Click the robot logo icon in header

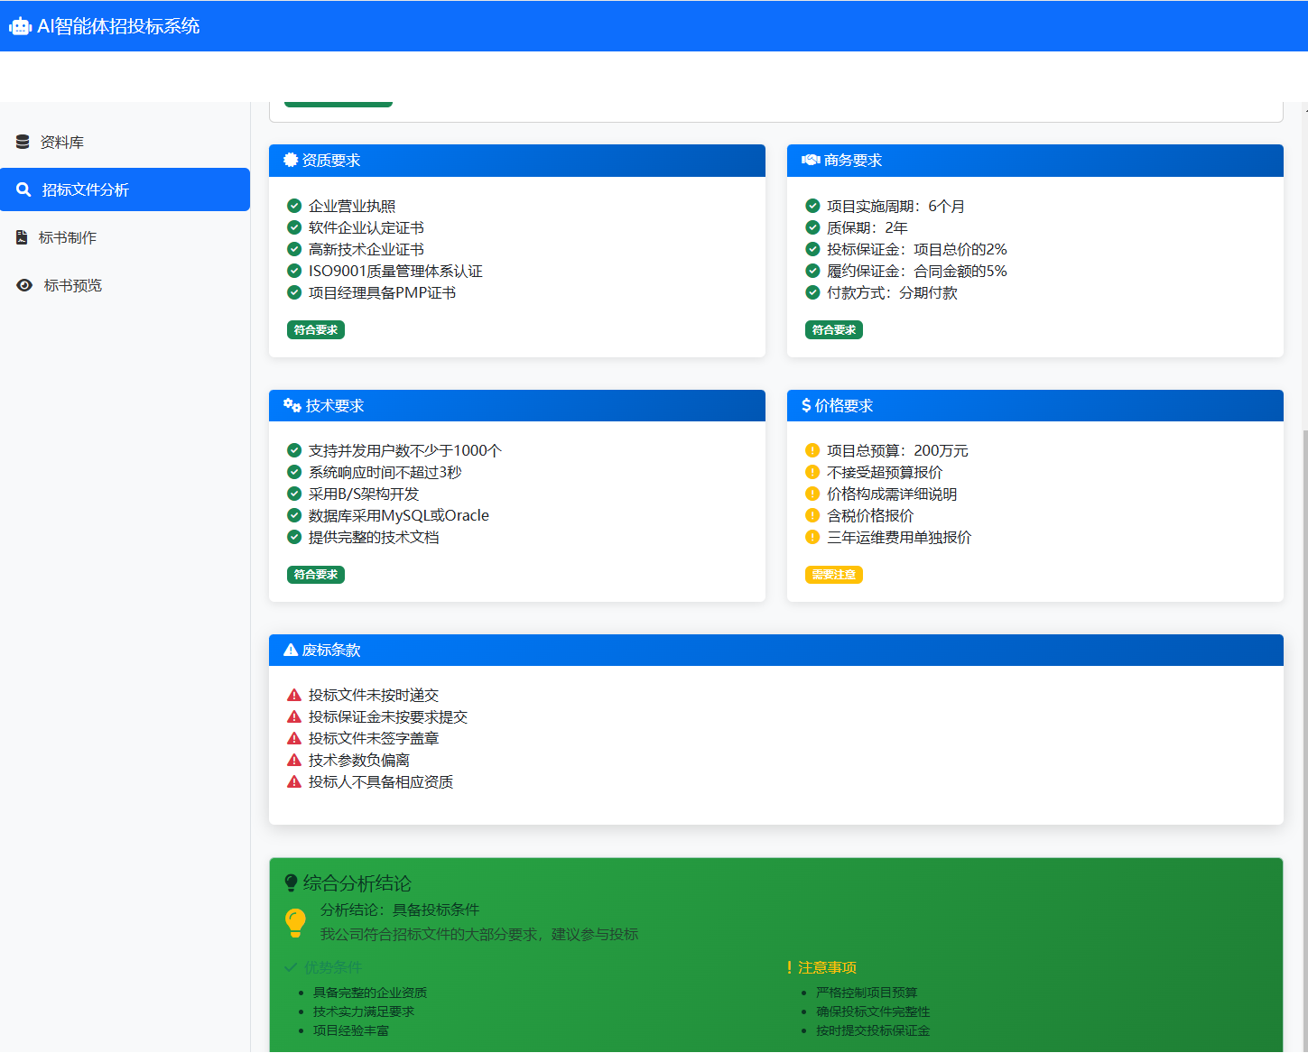pyautogui.click(x=20, y=27)
